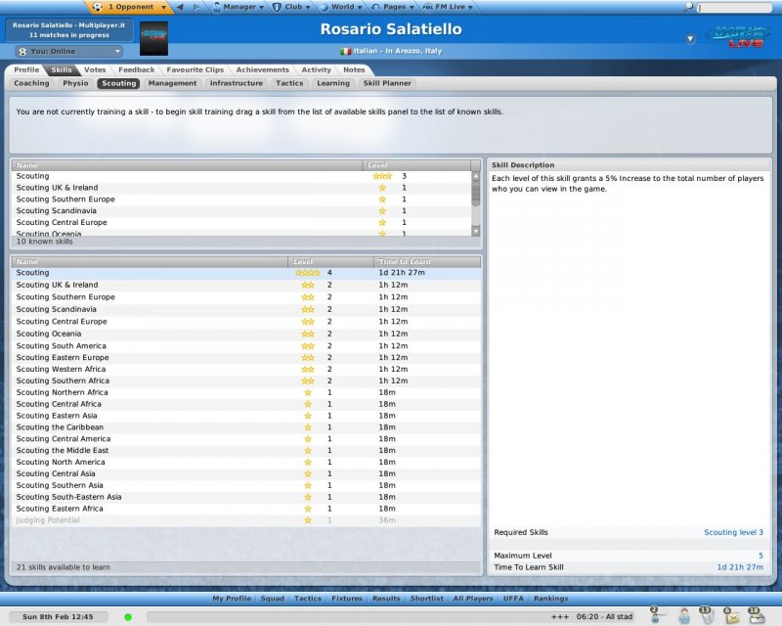Open the 1 Opponent dropdown
The width and height of the screenshot is (782, 626).
pos(127,7)
